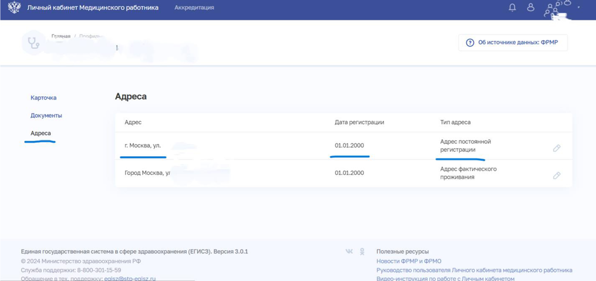Click the 'Личный кабинет Медицинского работника' title
596x281 pixels.
click(93, 7)
